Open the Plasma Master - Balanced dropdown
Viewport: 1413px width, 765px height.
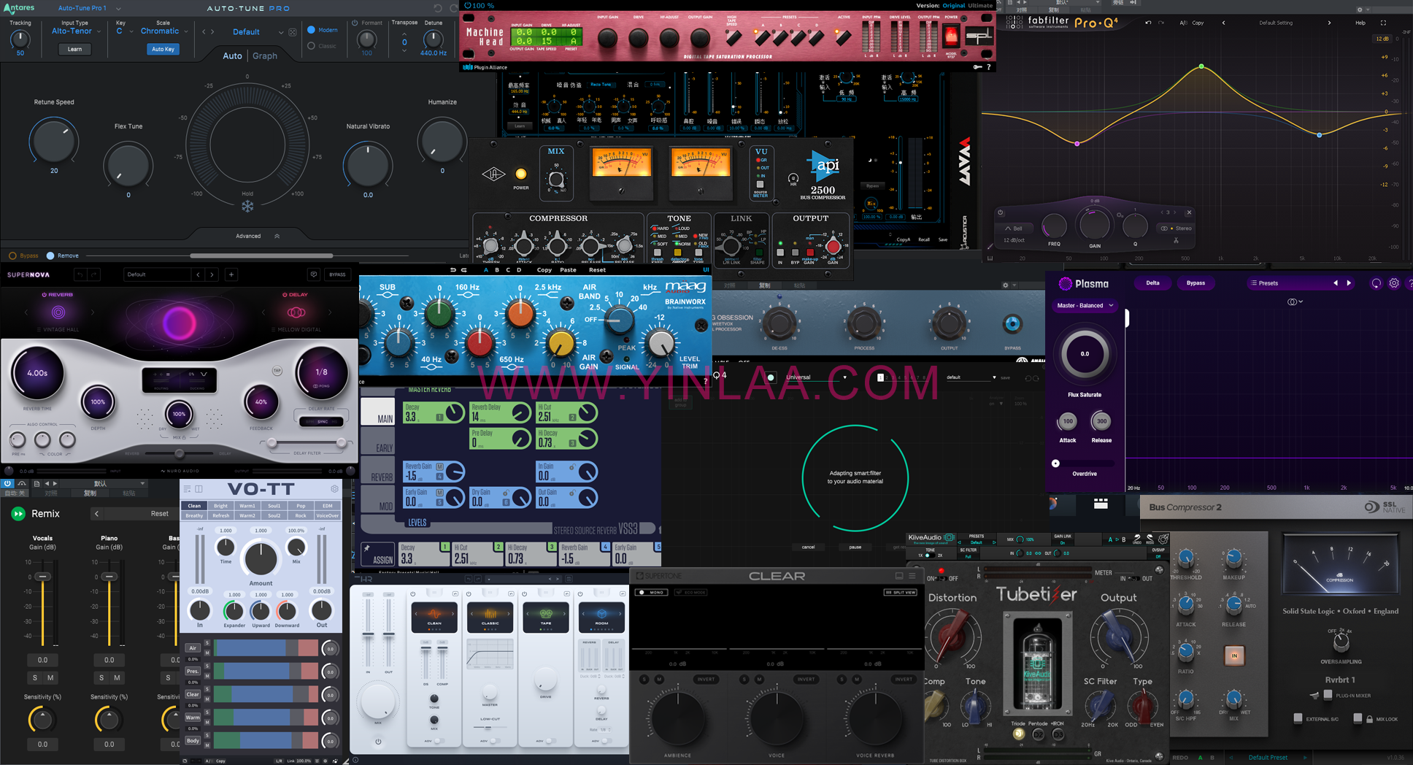[x=1085, y=305]
